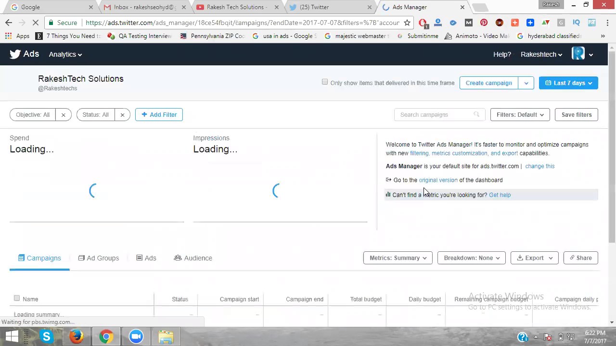Remove the Objective: All filter
Viewport: 616px width, 346px height.
[x=63, y=114]
